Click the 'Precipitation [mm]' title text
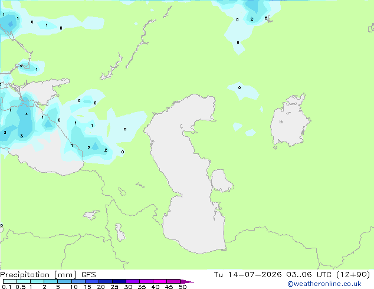 click(x=38, y=275)
